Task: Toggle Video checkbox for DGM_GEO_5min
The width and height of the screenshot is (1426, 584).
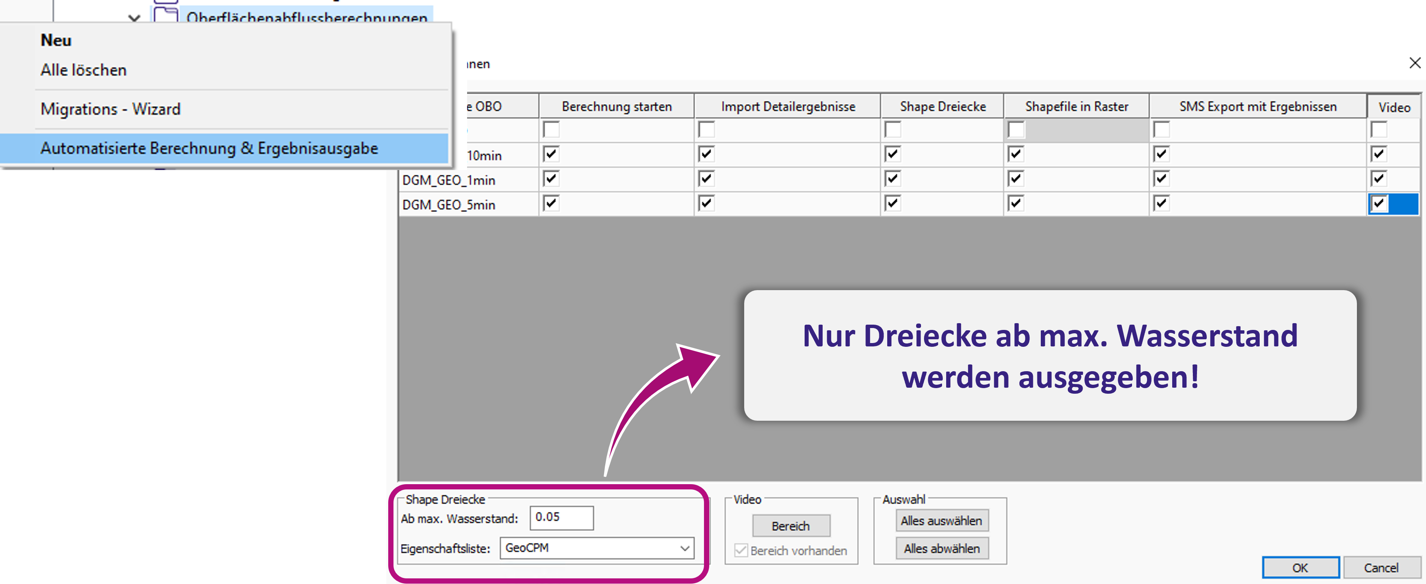Action: 1378,204
